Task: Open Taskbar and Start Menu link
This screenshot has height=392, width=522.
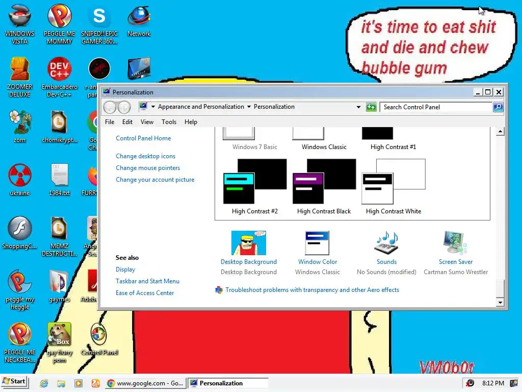Action: (147, 281)
